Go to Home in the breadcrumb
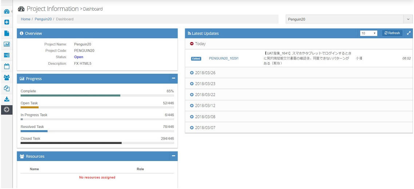414x189 pixels. point(25,19)
